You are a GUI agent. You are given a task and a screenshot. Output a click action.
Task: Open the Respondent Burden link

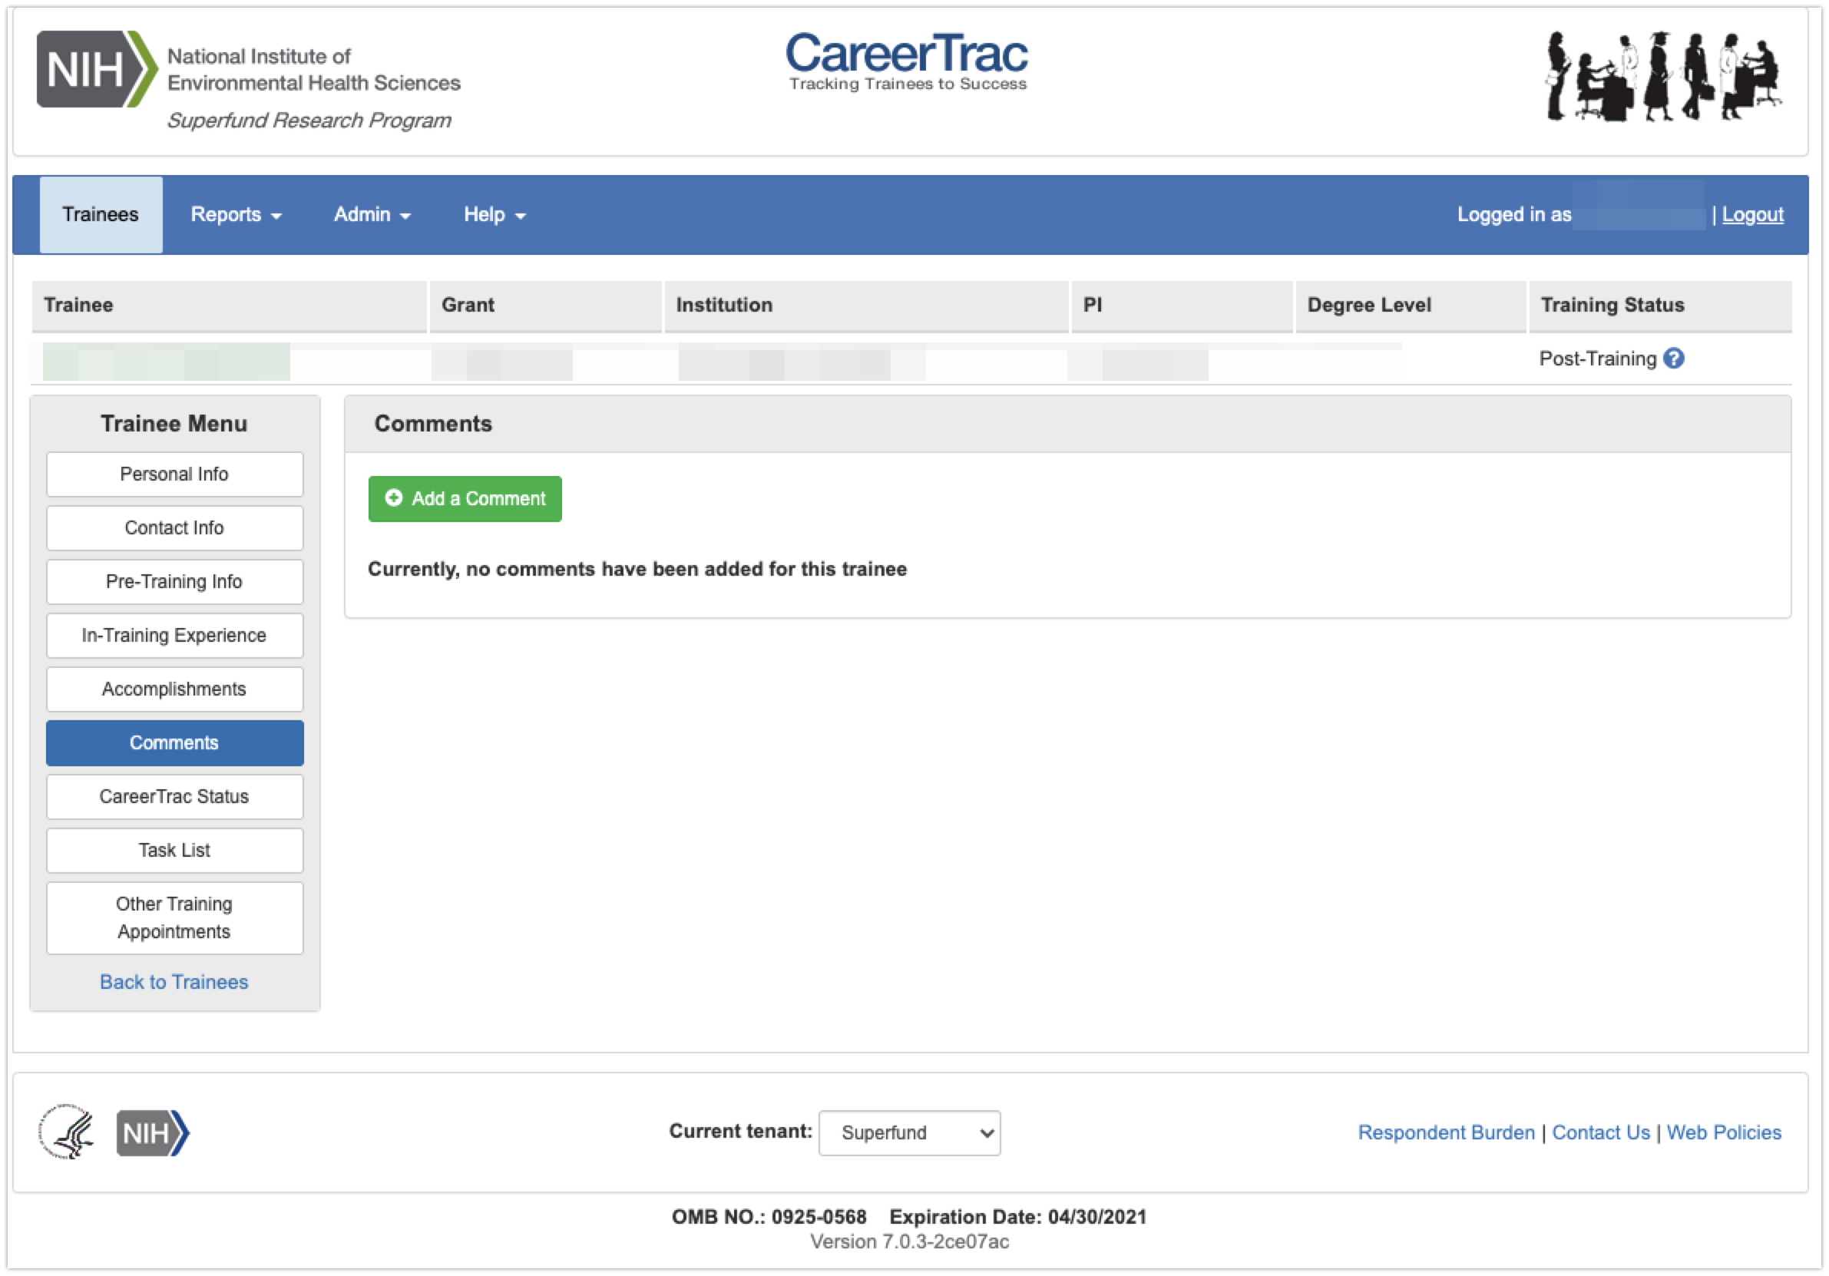coord(1446,1132)
